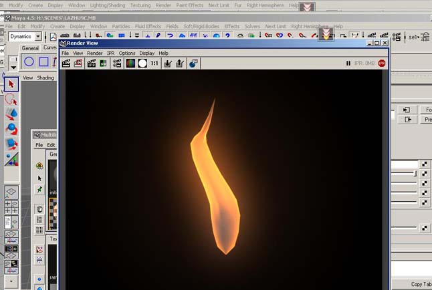This screenshot has height=290, width=432.
Task: Open Maya Particles menu
Action: 120,27
